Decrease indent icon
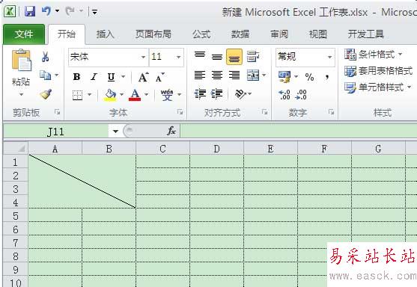417x287 pixels. click(200, 94)
